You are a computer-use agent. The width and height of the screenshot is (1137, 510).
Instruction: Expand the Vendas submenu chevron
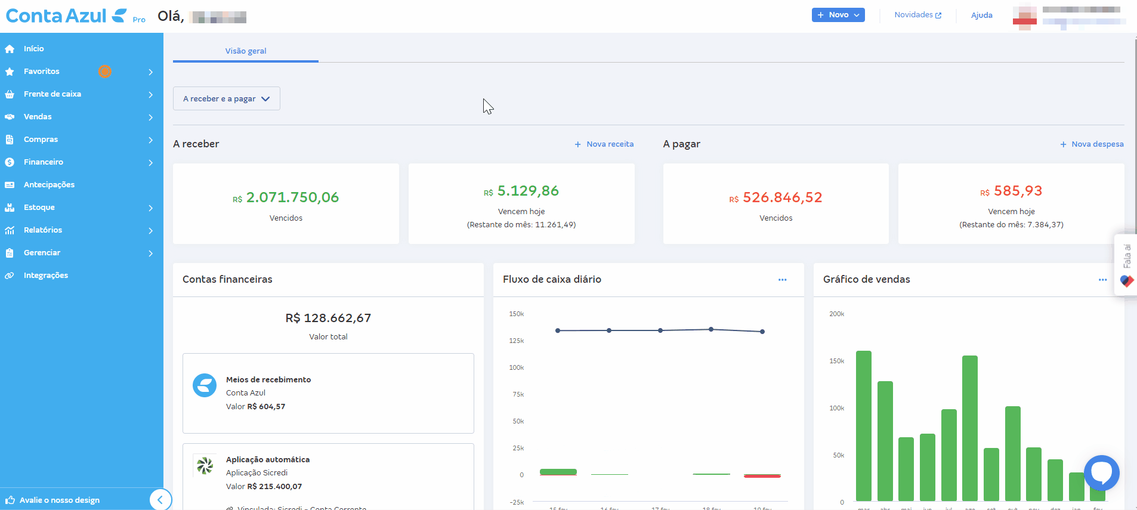pyautogui.click(x=151, y=118)
